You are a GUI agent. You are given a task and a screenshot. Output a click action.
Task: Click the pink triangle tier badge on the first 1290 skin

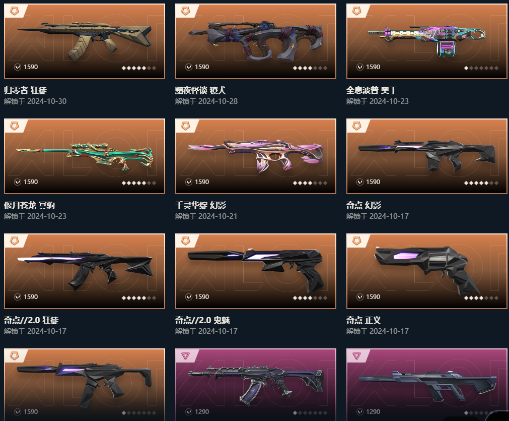(x=185, y=356)
